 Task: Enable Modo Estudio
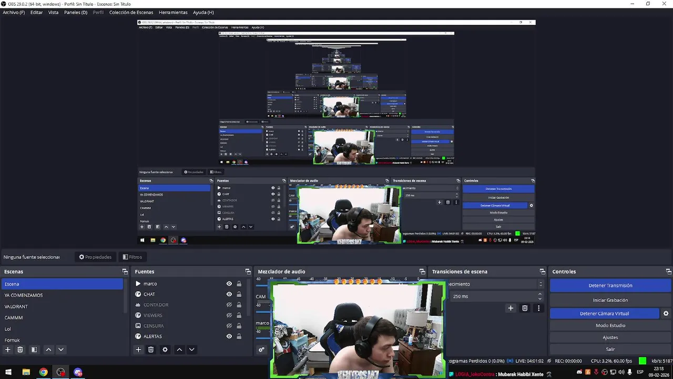coord(610,325)
